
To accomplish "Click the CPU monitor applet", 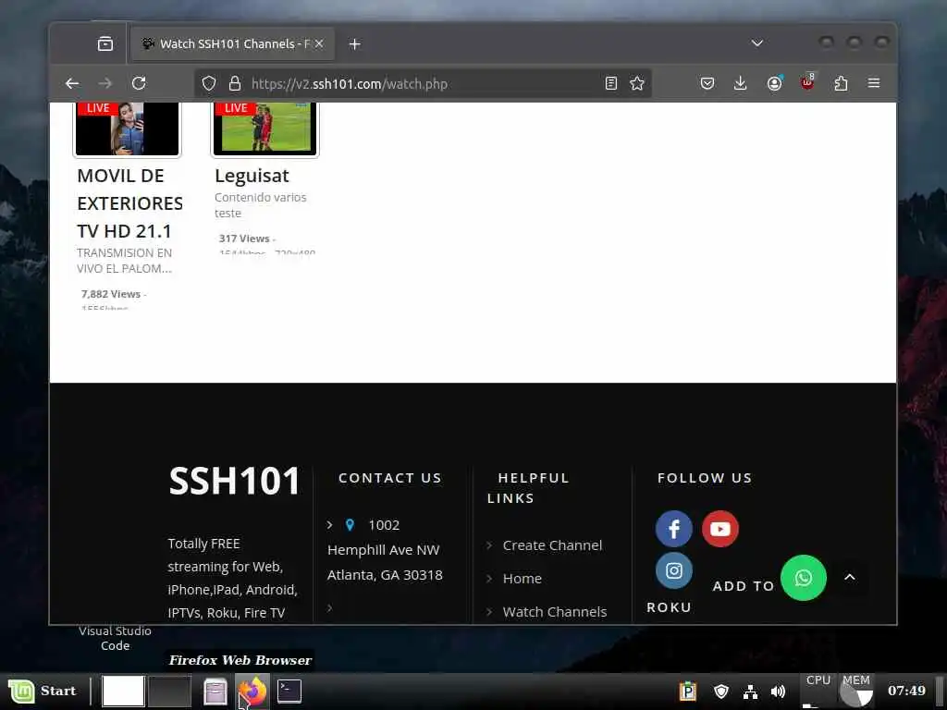I will pyautogui.click(x=818, y=691).
